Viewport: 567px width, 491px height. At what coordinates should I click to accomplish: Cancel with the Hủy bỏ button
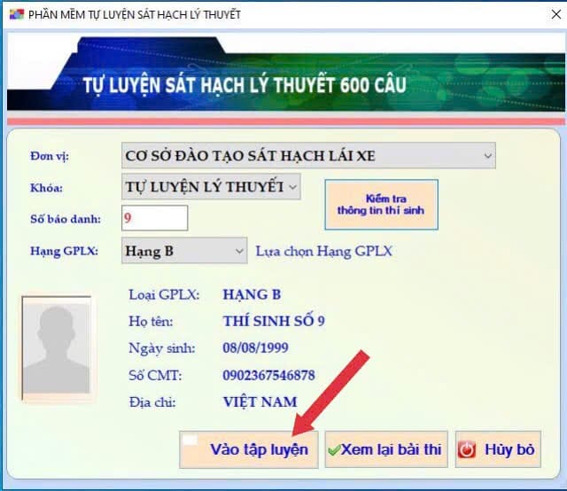[498, 449]
